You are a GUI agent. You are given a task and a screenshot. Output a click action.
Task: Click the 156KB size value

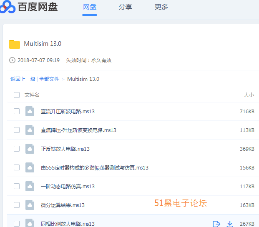pyautogui.click(x=247, y=168)
